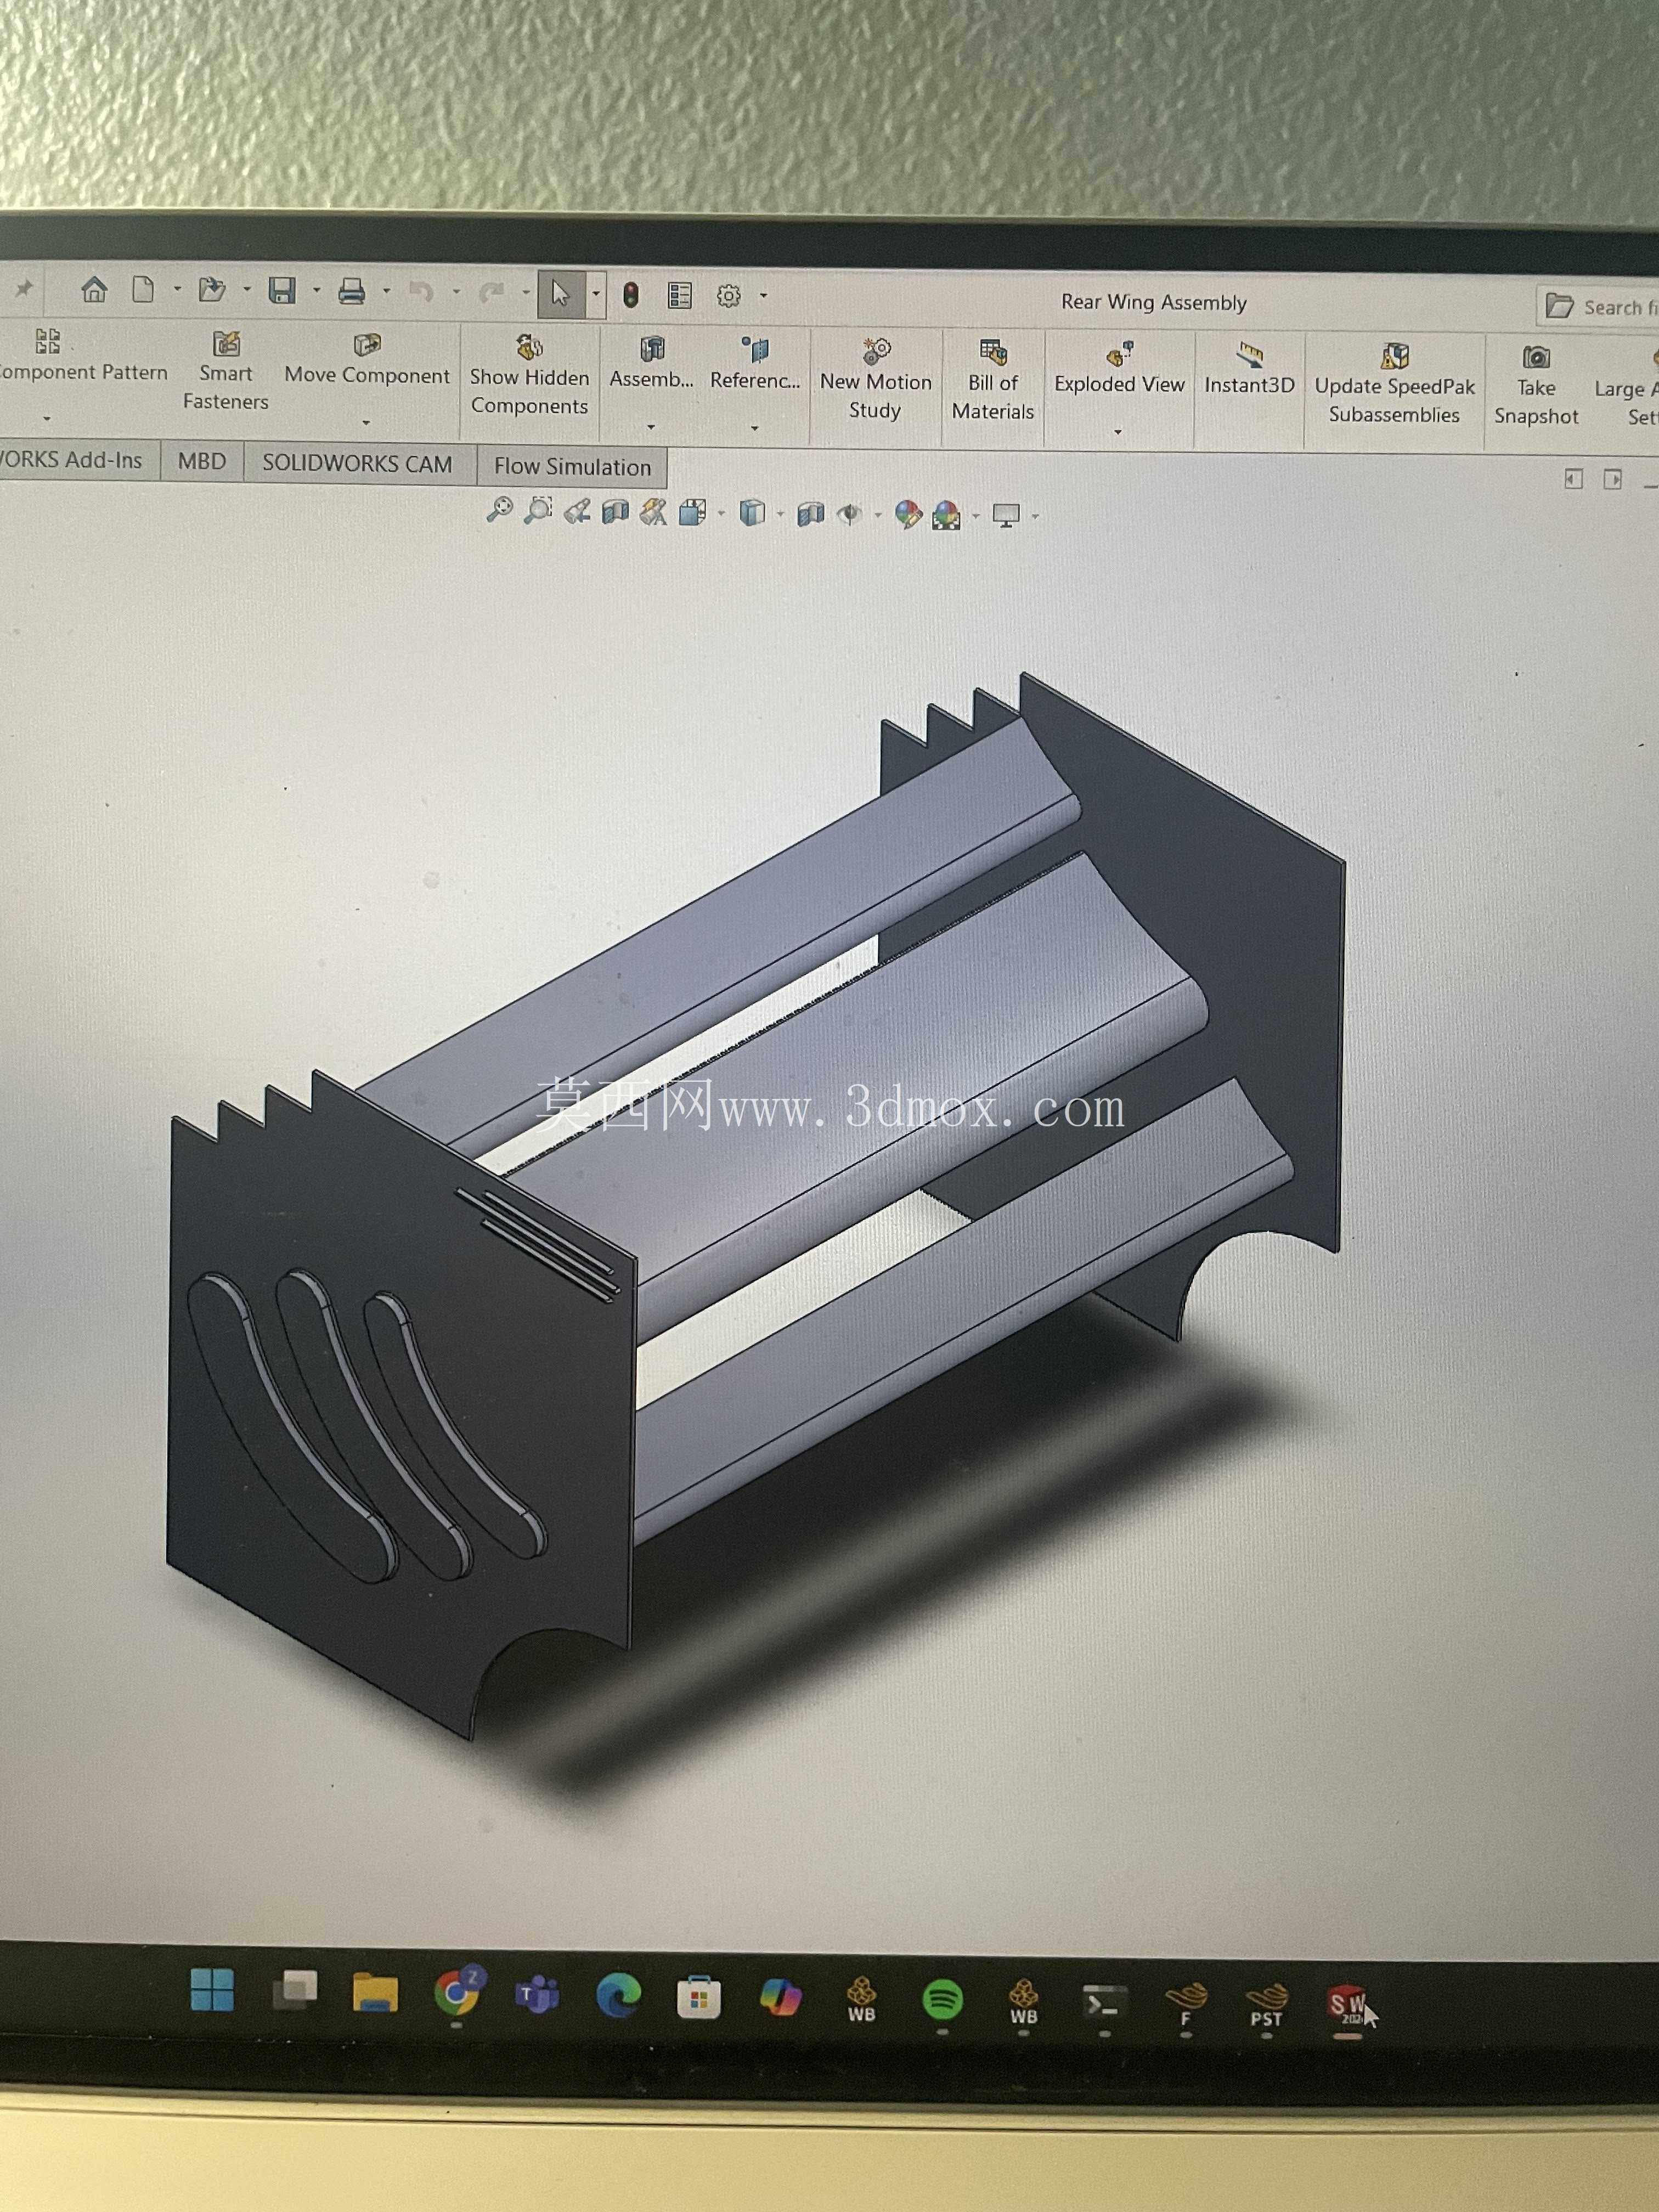Click the Home icon in quick access toolbar
Screen dimensions: 1659x2212
pyautogui.click(x=94, y=290)
